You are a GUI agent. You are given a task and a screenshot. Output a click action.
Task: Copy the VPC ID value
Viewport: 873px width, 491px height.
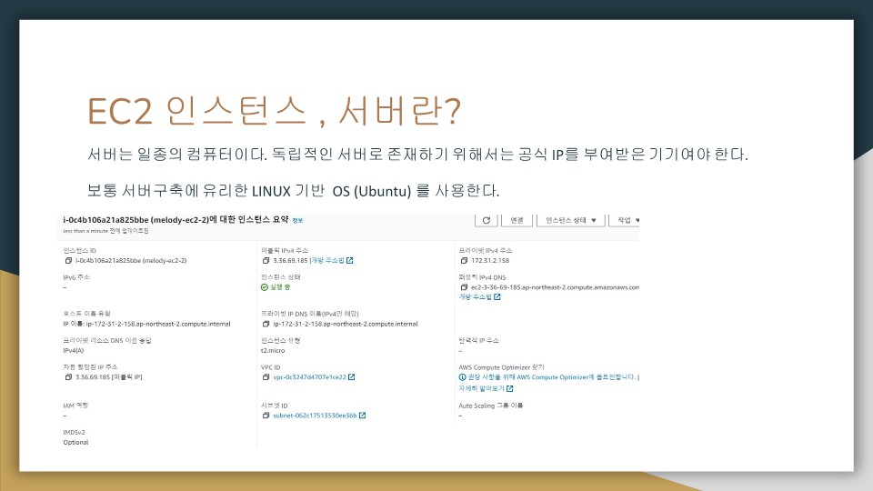266,377
